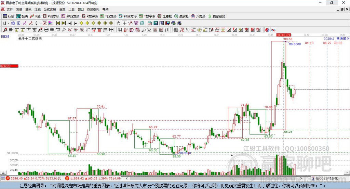350x189 pixels.
Task: Click the grid icon in status bar
Action: 3,178
